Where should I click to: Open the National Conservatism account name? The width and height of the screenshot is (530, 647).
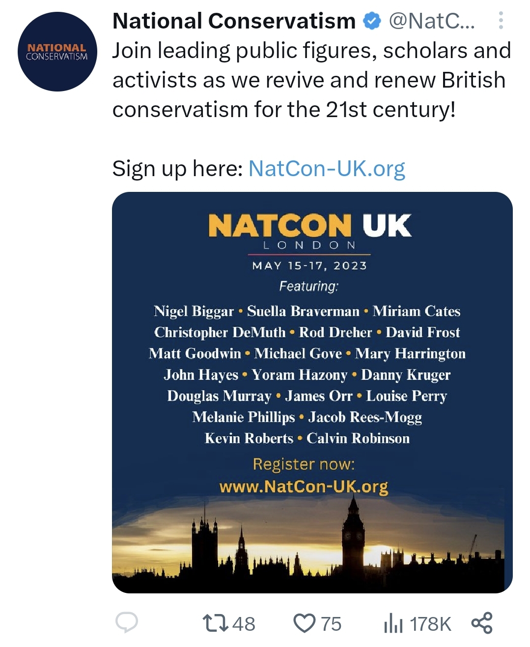tap(234, 21)
